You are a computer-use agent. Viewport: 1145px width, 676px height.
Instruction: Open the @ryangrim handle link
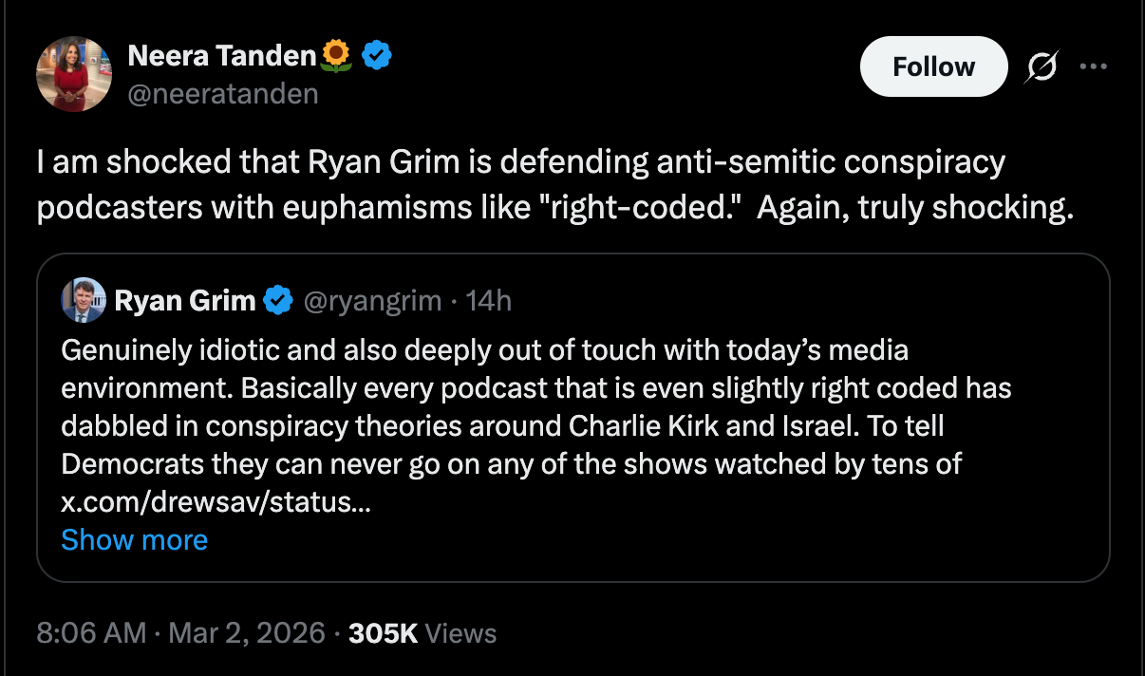pyautogui.click(x=372, y=301)
